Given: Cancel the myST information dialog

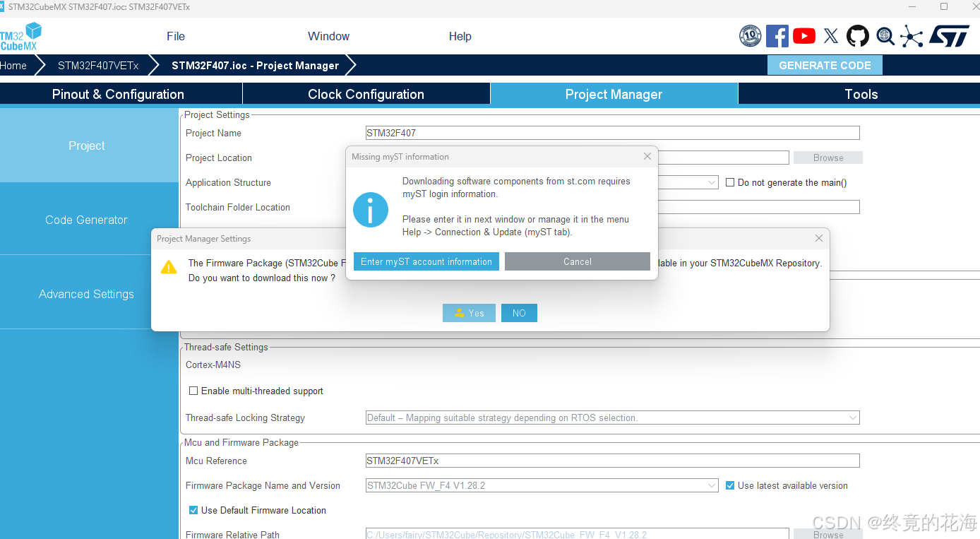Looking at the screenshot, I should coord(578,261).
